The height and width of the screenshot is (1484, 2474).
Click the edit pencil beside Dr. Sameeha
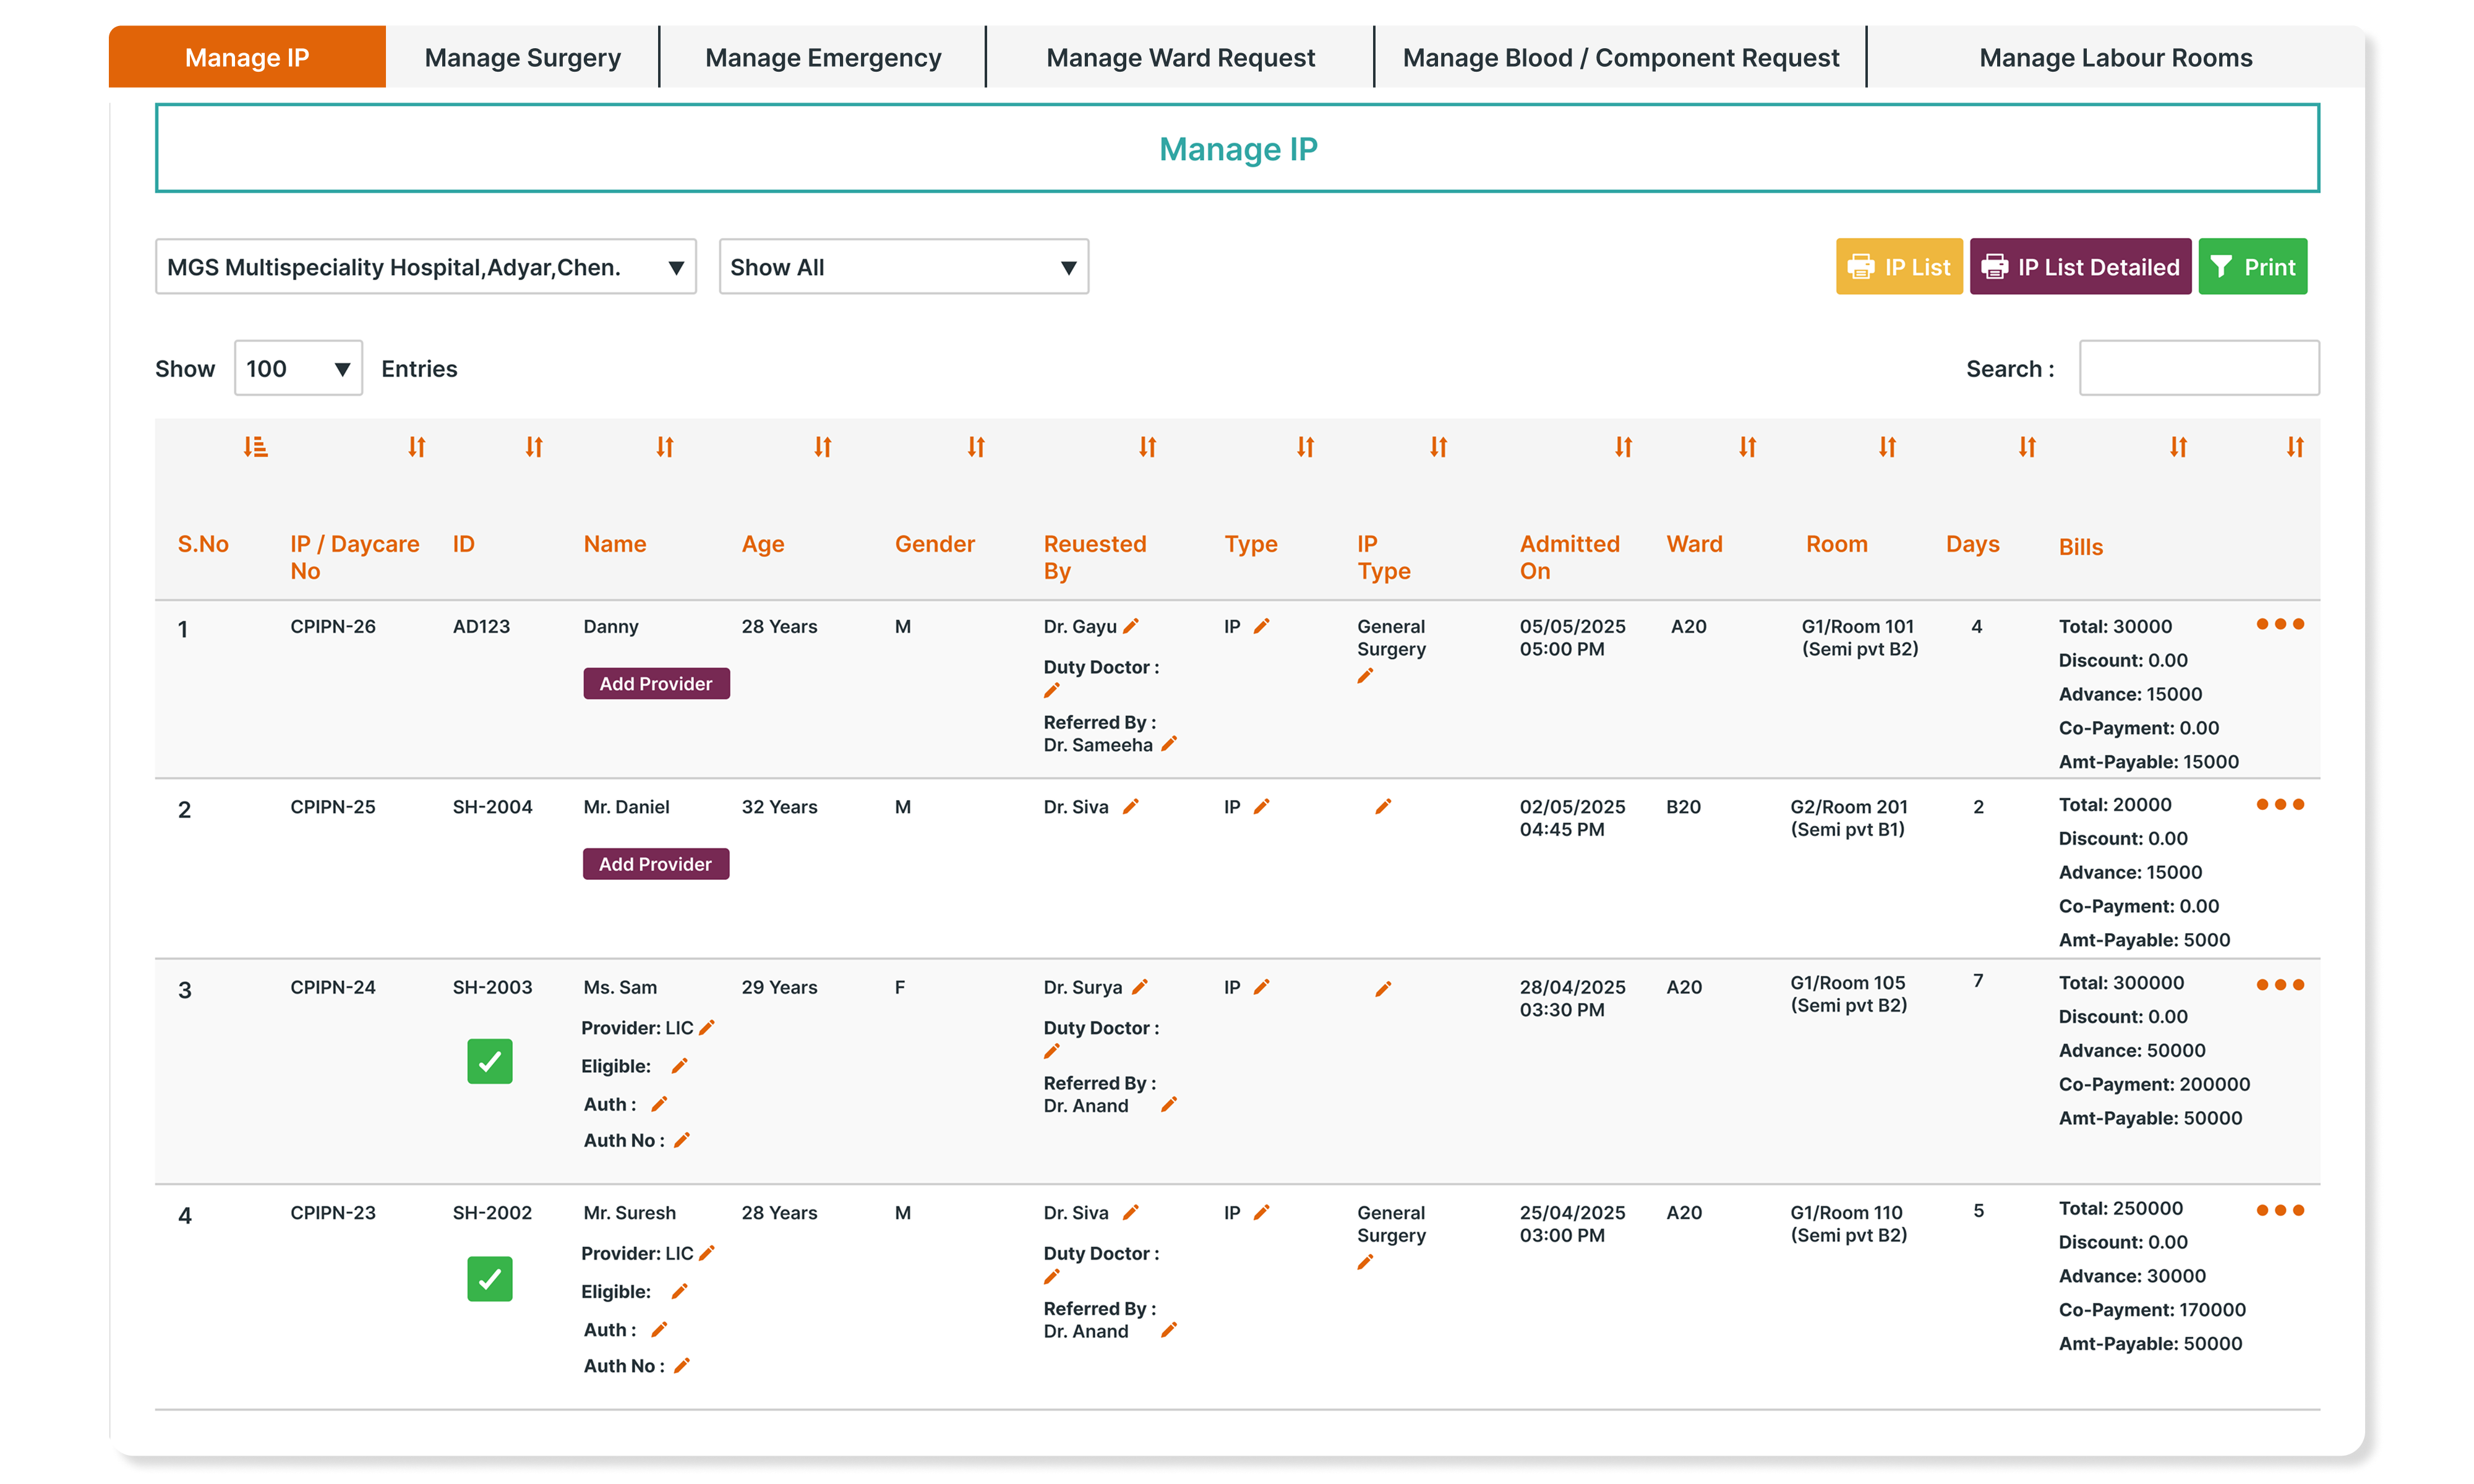pyautogui.click(x=1168, y=744)
